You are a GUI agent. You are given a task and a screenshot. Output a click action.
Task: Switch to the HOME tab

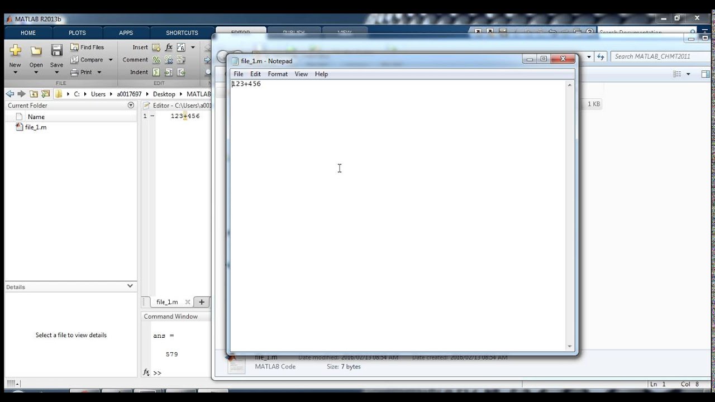28,33
